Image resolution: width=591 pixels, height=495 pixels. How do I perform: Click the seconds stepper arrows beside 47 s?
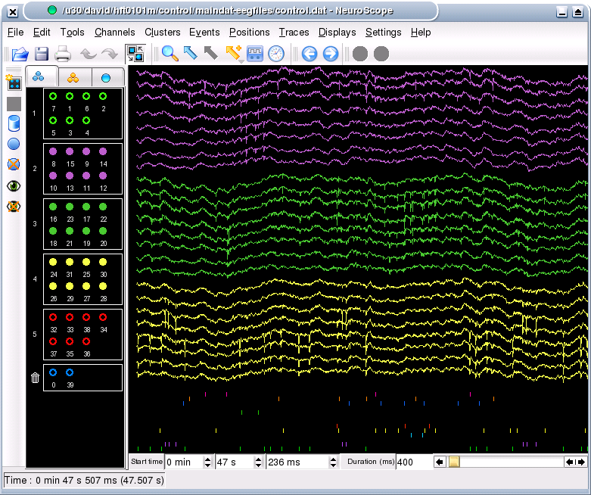pyautogui.click(x=258, y=462)
